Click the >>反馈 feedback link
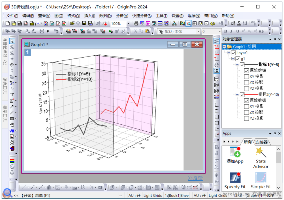Screen dimensions: 284x200 195,178
